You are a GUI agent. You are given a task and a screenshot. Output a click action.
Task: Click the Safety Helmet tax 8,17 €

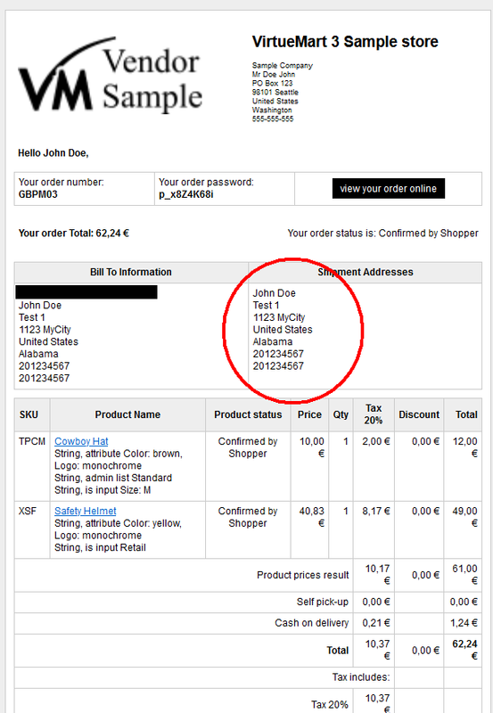(x=376, y=511)
